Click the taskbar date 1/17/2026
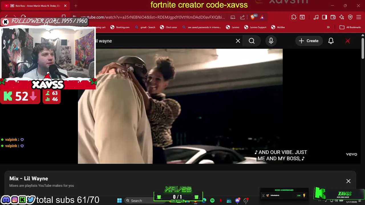Viewport: 365px width, 205px height. tap(351, 202)
